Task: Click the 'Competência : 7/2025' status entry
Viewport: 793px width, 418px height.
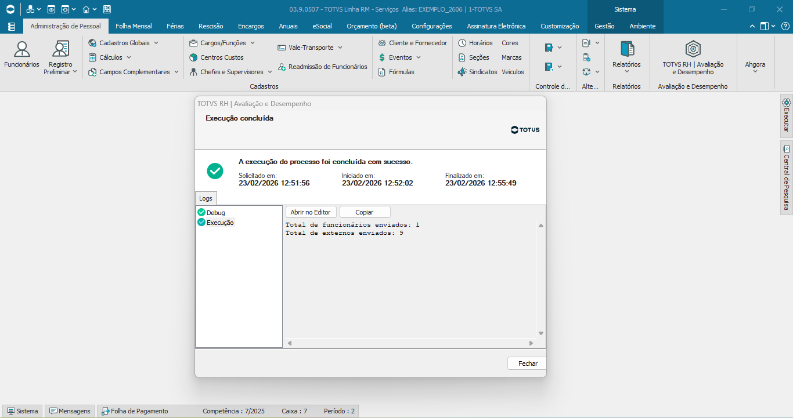Action: tap(233, 411)
